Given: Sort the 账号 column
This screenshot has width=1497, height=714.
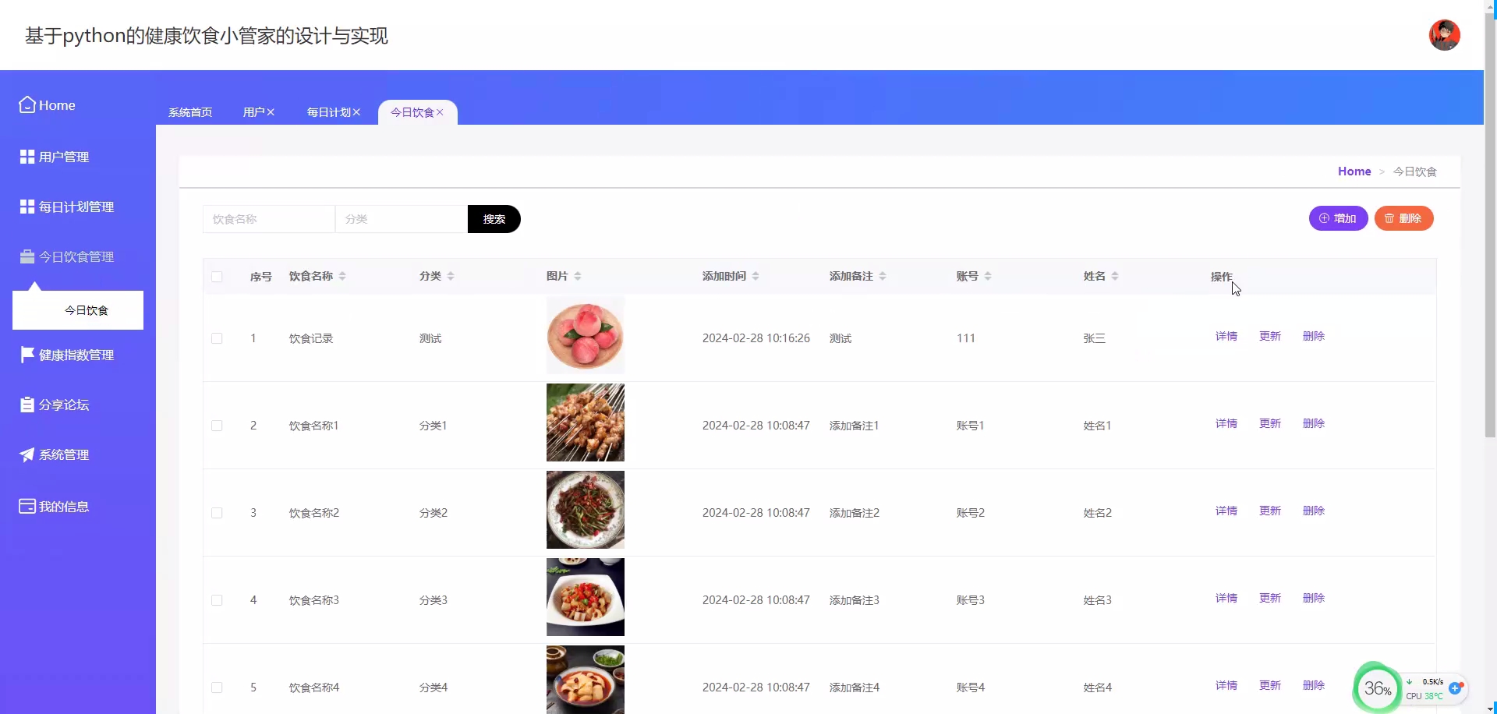Looking at the screenshot, I should coord(989,275).
